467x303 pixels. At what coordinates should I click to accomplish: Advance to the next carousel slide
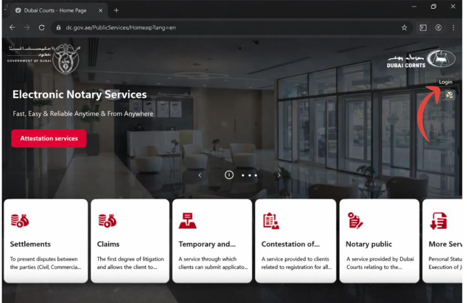(x=279, y=175)
